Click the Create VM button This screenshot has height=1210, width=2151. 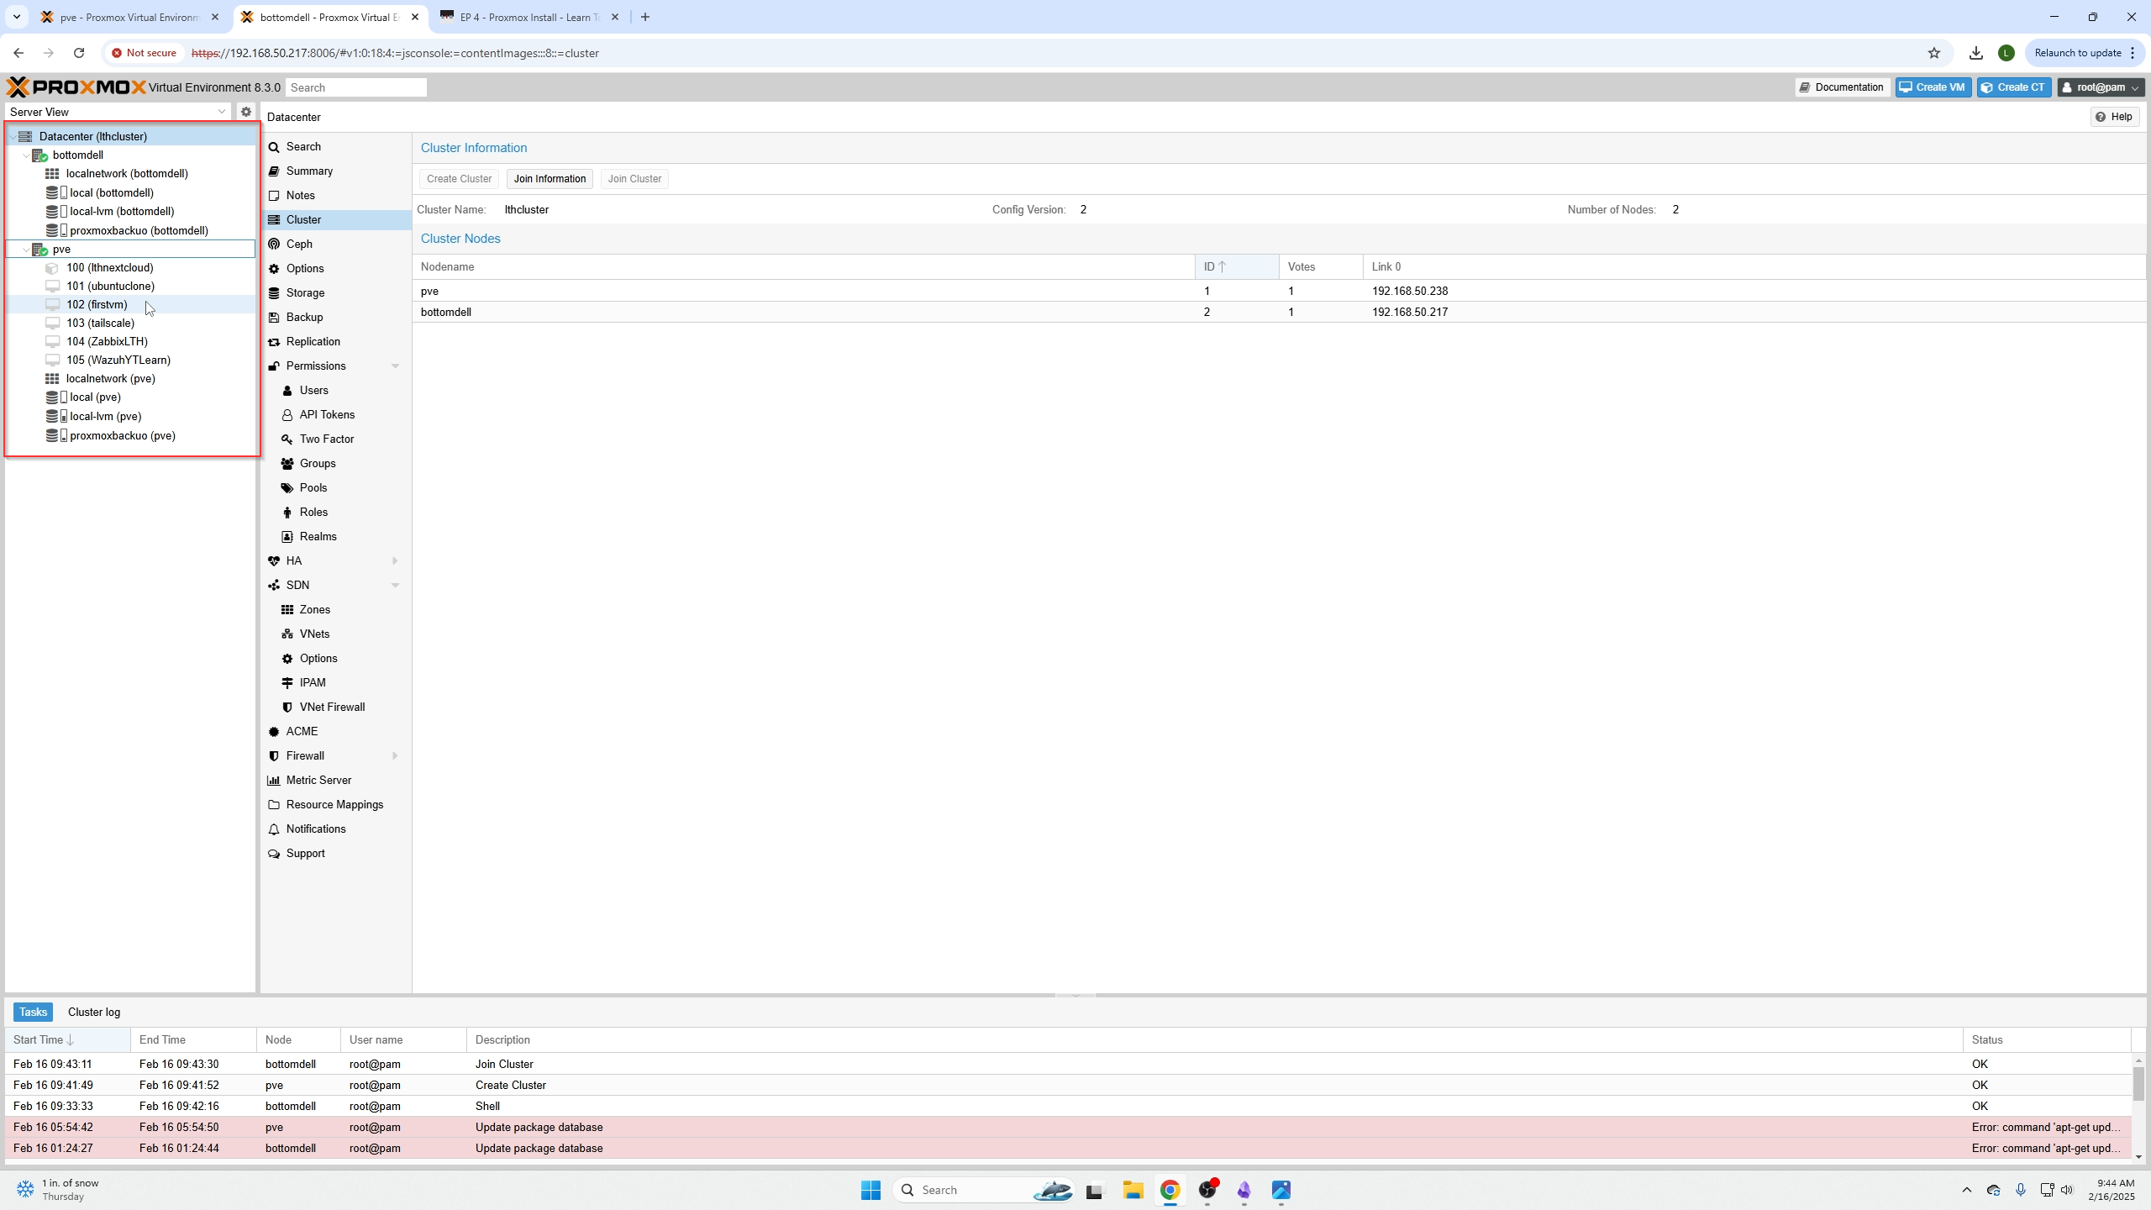click(x=1933, y=87)
